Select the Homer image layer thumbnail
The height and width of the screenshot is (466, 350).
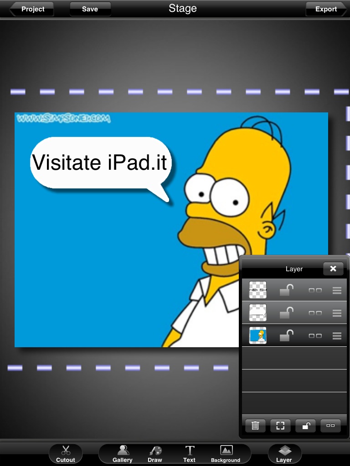(x=258, y=335)
